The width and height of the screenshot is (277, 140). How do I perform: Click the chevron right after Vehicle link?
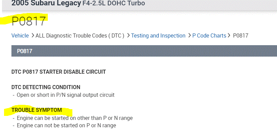pos(32,36)
